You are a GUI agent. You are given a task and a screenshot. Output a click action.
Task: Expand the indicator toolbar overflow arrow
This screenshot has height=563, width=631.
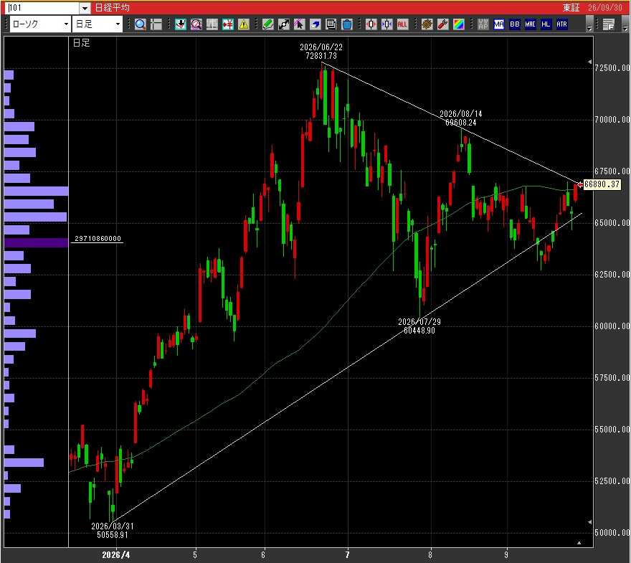(x=589, y=24)
